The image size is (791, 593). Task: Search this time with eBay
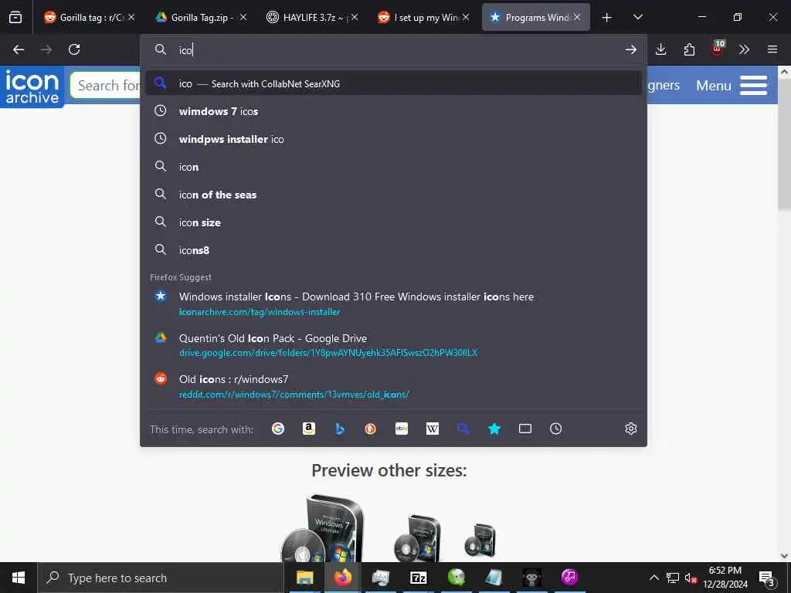(402, 429)
